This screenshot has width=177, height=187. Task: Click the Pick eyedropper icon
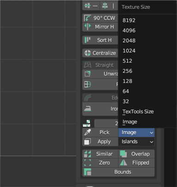(88, 132)
